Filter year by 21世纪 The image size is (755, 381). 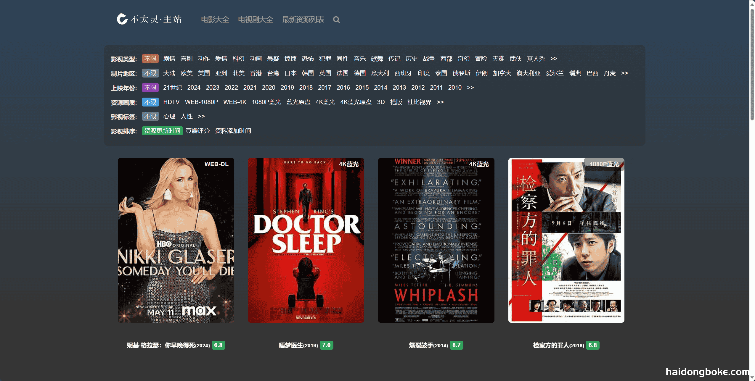173,88
